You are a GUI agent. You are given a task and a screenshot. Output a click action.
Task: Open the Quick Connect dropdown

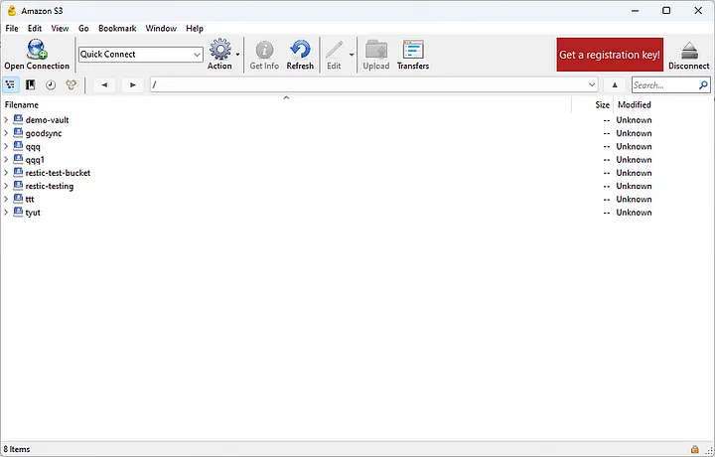pyautogui.click(x=197, y=55)
